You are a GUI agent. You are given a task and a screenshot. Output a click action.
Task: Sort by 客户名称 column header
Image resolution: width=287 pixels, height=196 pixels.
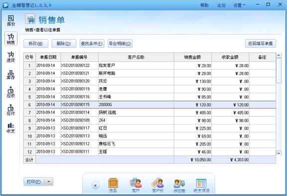coord(136,57)
